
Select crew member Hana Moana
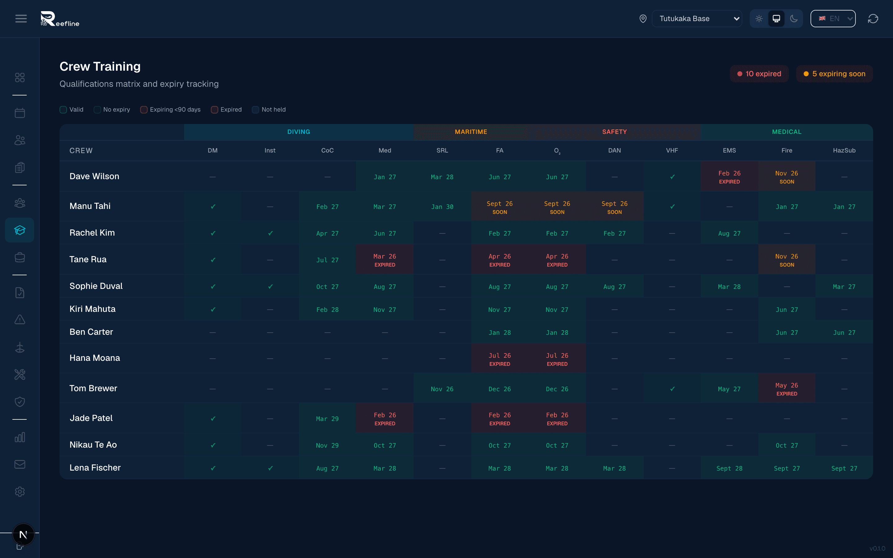[x=95, y=358]
